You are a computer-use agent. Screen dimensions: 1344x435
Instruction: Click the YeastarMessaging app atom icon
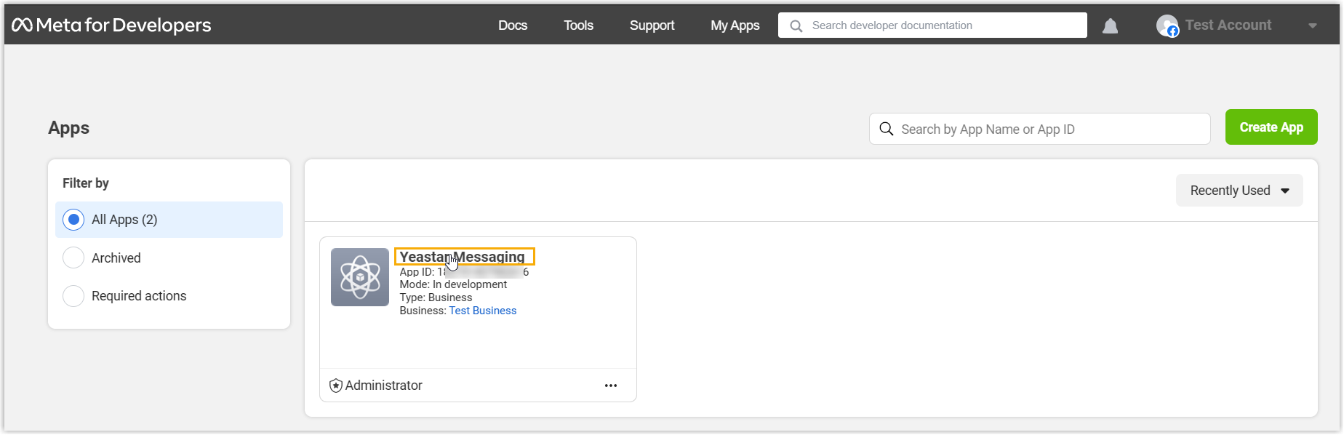tap(360, 277)
